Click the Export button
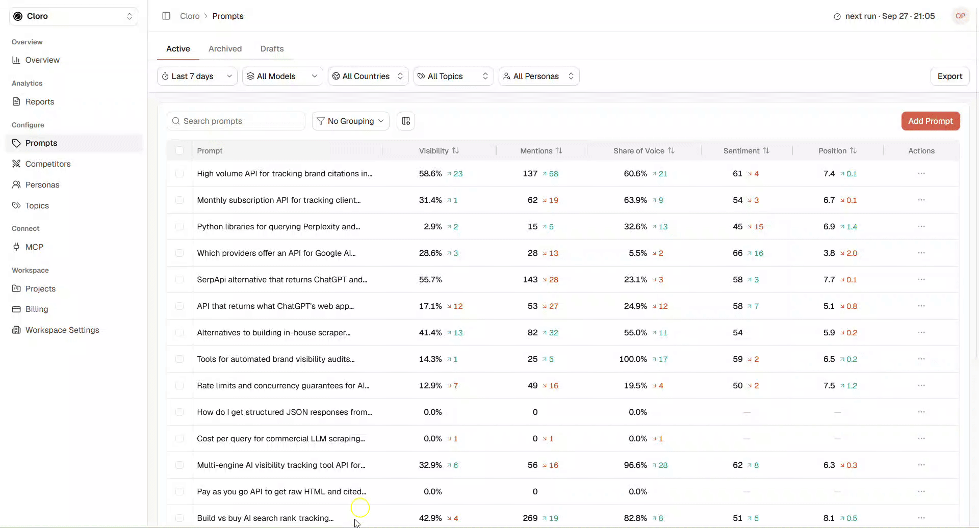Image resolution: width=979 pixels, height=528 pixels. point(950,76)
